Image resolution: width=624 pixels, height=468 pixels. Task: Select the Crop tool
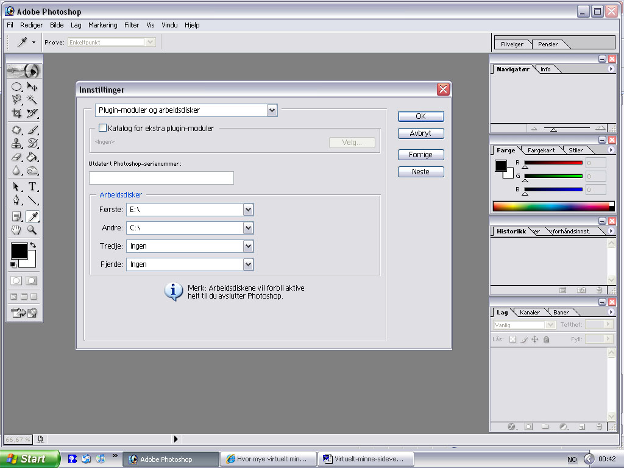click(x=16, y=113)
